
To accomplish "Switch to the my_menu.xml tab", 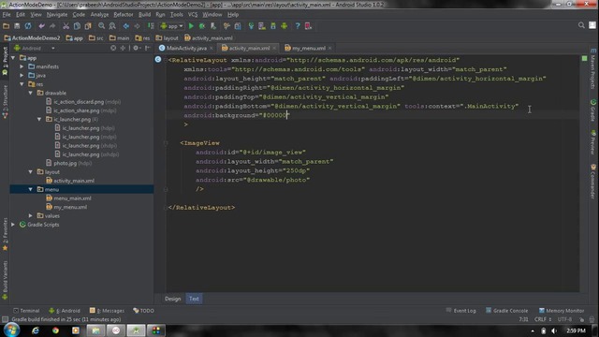I will pos(308,48).
